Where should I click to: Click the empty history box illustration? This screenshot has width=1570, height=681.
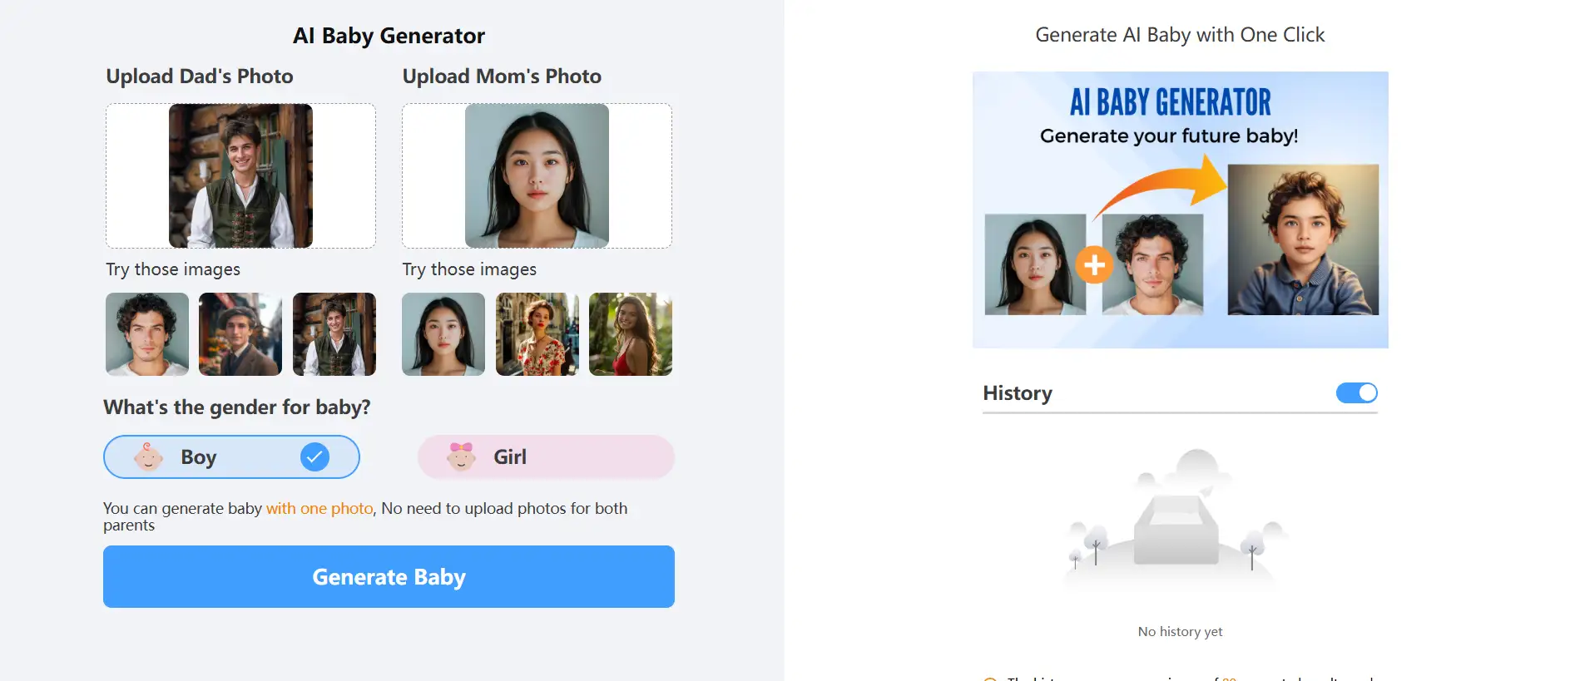(1176, 525)
